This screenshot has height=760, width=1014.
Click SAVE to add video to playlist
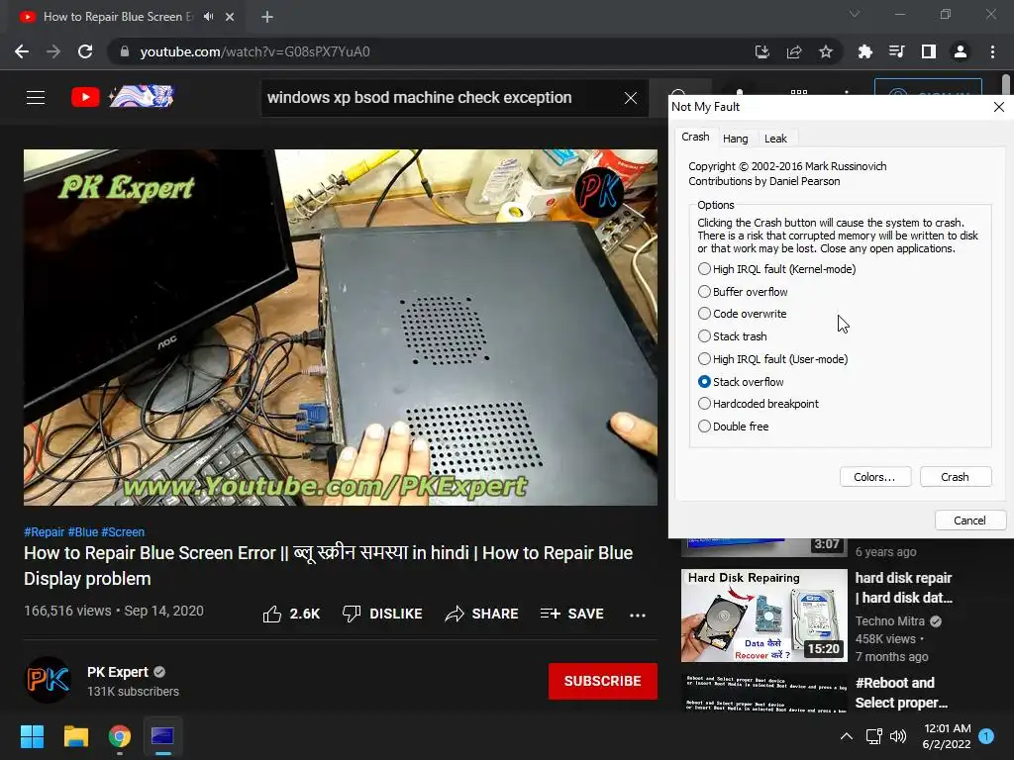(572, 614)
